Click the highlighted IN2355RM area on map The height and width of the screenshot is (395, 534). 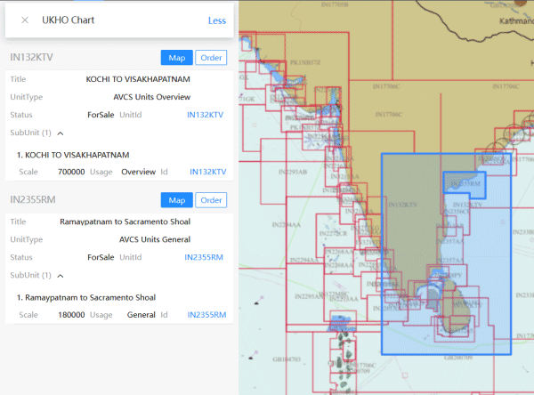pos(463,182)
